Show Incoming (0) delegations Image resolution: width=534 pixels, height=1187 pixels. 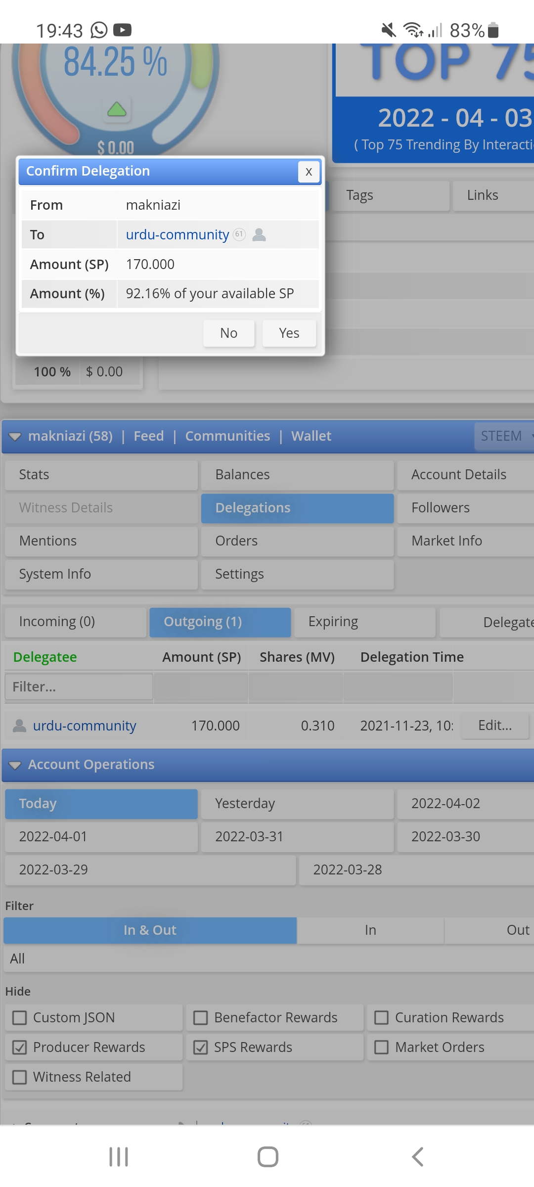[x=76, y=622]
